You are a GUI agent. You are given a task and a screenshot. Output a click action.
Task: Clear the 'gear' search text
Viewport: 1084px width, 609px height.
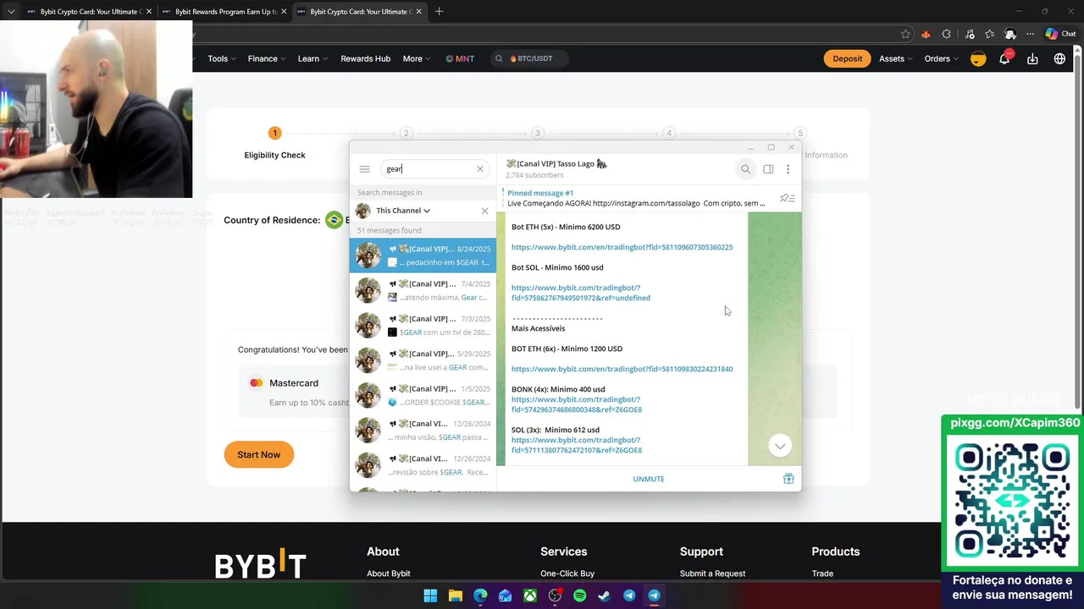pos(480,169)
